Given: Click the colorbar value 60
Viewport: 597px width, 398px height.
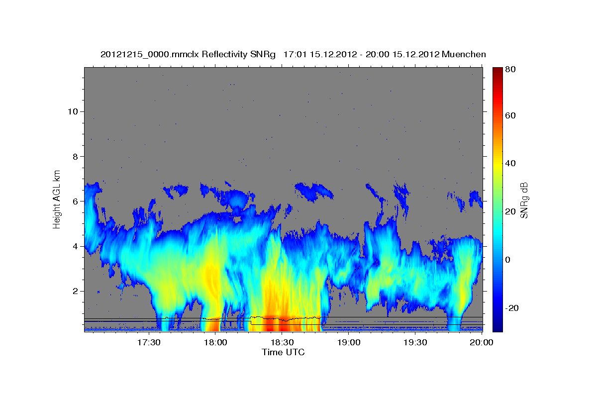Looking at the screenshot, I should [510, 115].
